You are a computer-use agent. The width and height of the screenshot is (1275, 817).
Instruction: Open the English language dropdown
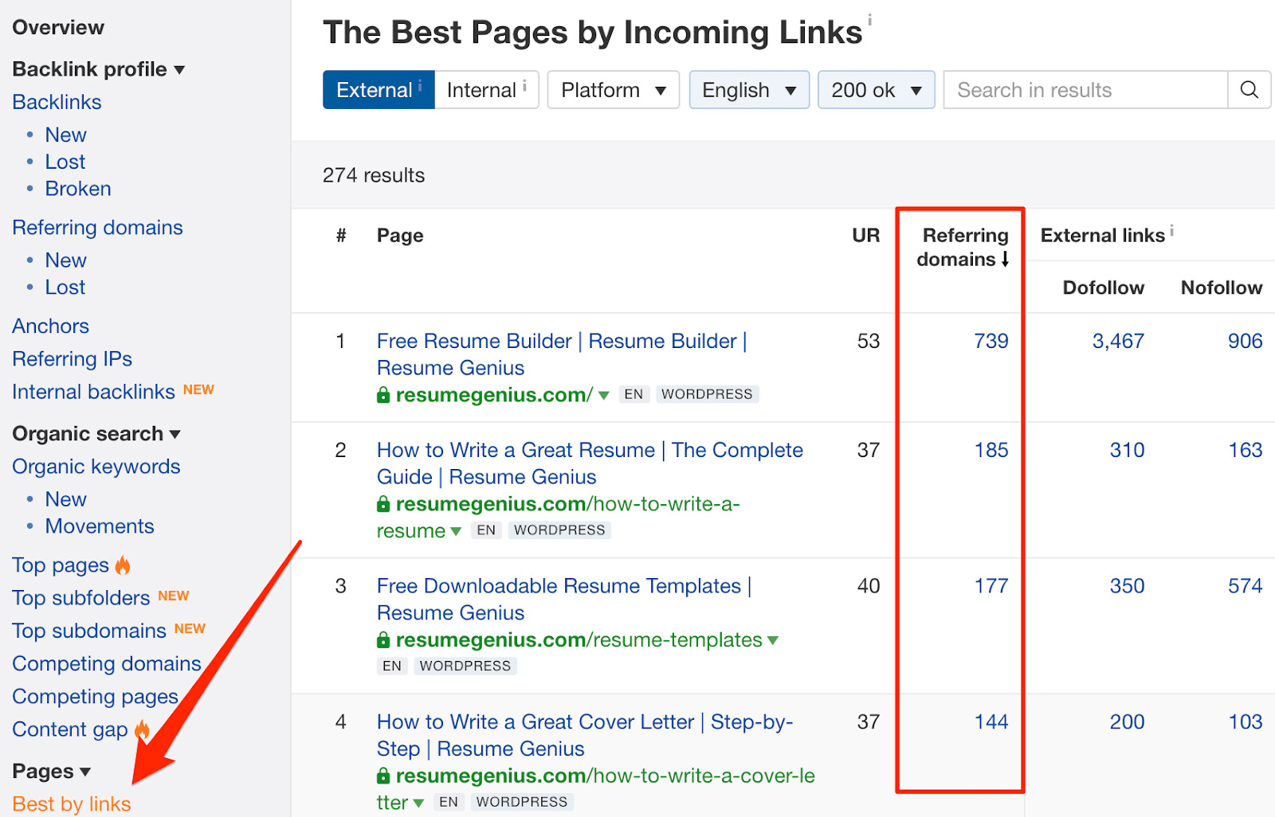[748, 90]
